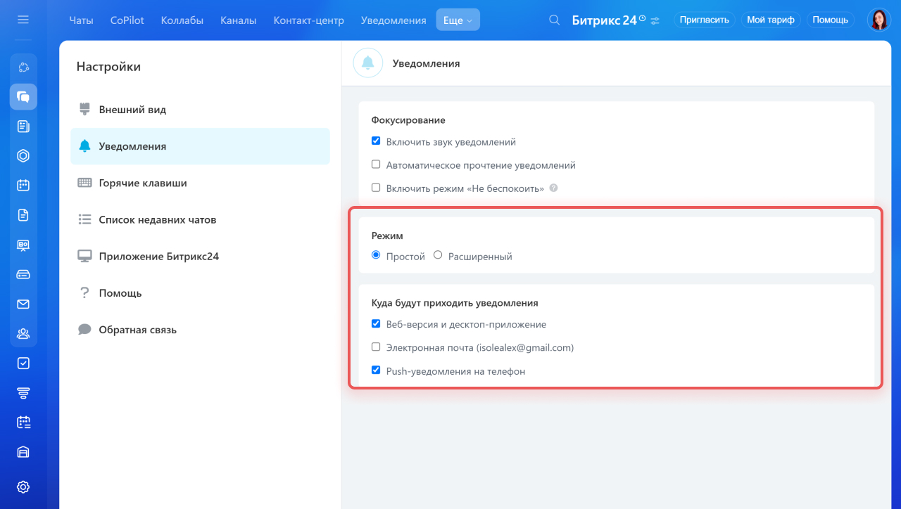The image size is (901, 509).
Task: Open Список недавних чатов settings
Action: tap(200, 219)
